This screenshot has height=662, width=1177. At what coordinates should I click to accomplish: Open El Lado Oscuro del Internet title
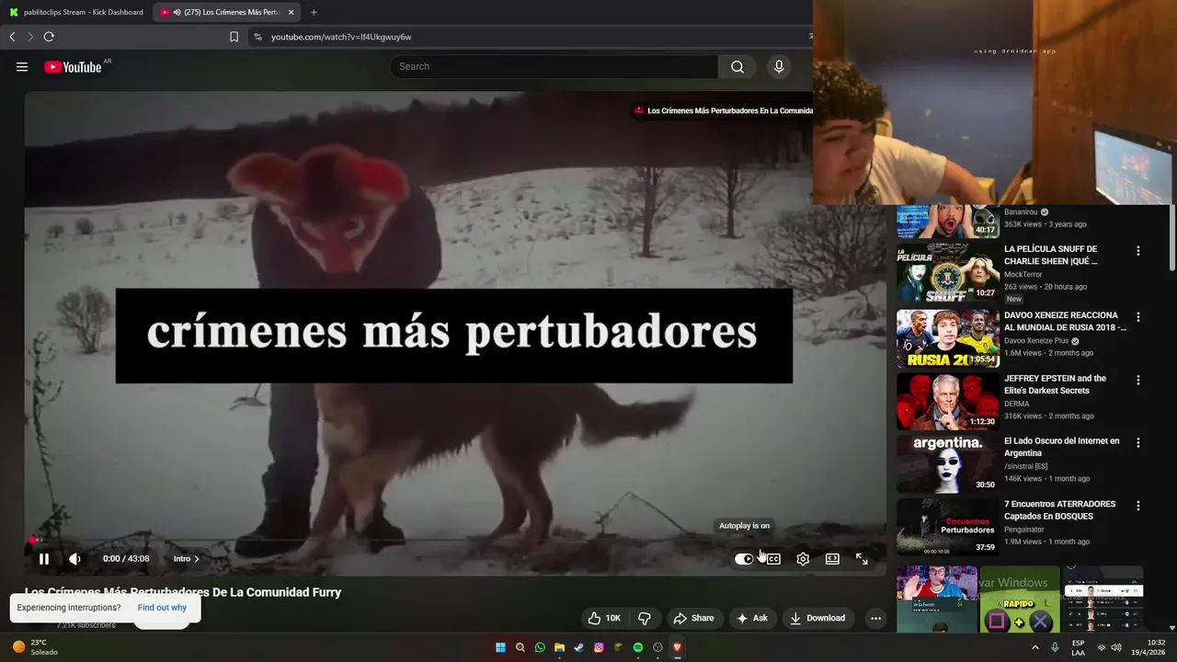click(1062, 447)
